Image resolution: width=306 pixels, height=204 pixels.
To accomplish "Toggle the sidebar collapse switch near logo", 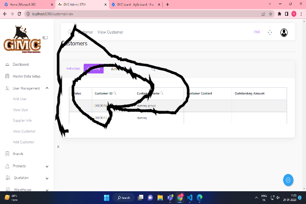I will 45,37.
